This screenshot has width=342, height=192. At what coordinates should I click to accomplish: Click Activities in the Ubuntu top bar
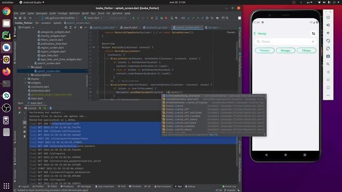coord(7,2)
